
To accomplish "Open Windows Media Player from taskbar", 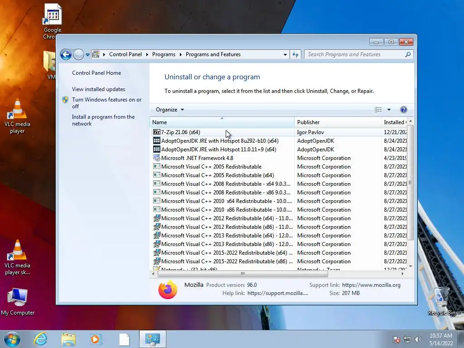I will 96,339.
